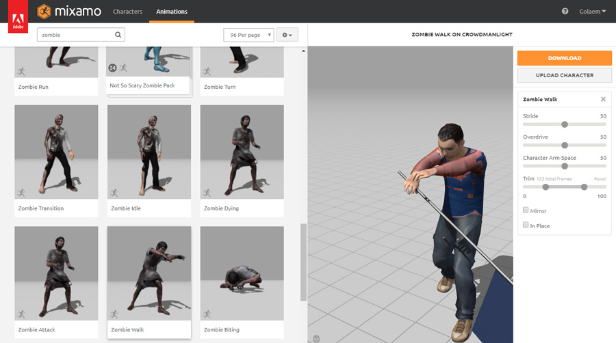Click animation icon on Zombie Biting card
This screenshot has width=616, height=343.
pos(207,314)
